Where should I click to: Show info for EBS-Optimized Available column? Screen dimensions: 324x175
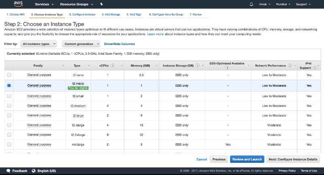(x=227, y=68)
